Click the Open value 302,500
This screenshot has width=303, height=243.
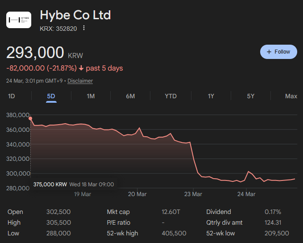coord(58,212)
